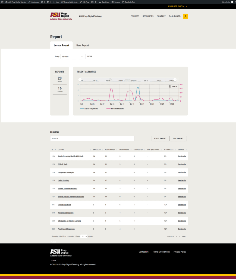Open the Courses navigation menu item
This screenshot has height=279, width=236.
[135, 16]
